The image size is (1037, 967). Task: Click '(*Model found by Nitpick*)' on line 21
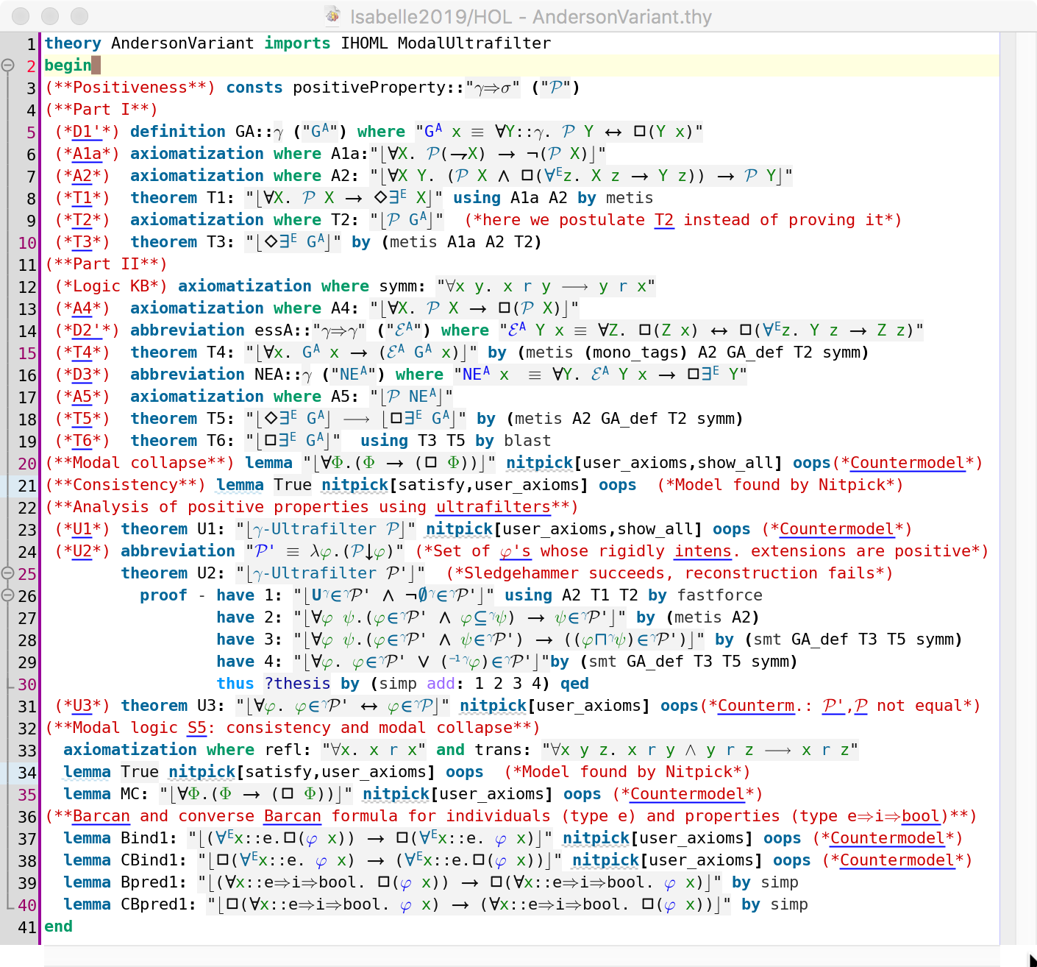point(780,485)
